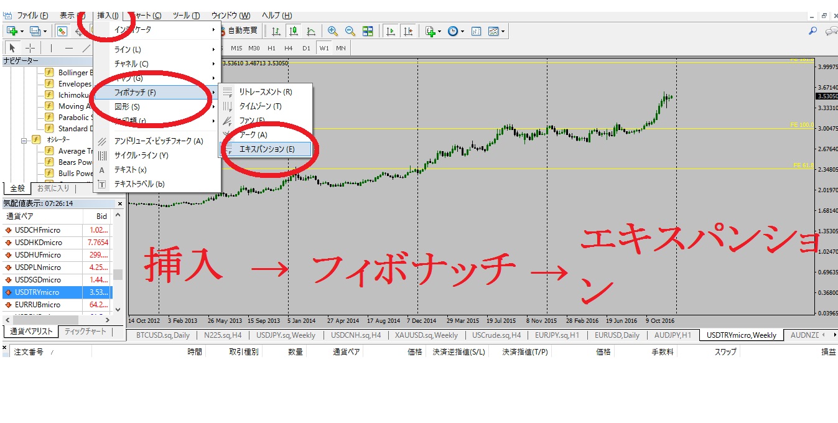Select the H4 timeframe button
Image resolution: width=838 pixels, height=423 pixels.
[288, 48]
